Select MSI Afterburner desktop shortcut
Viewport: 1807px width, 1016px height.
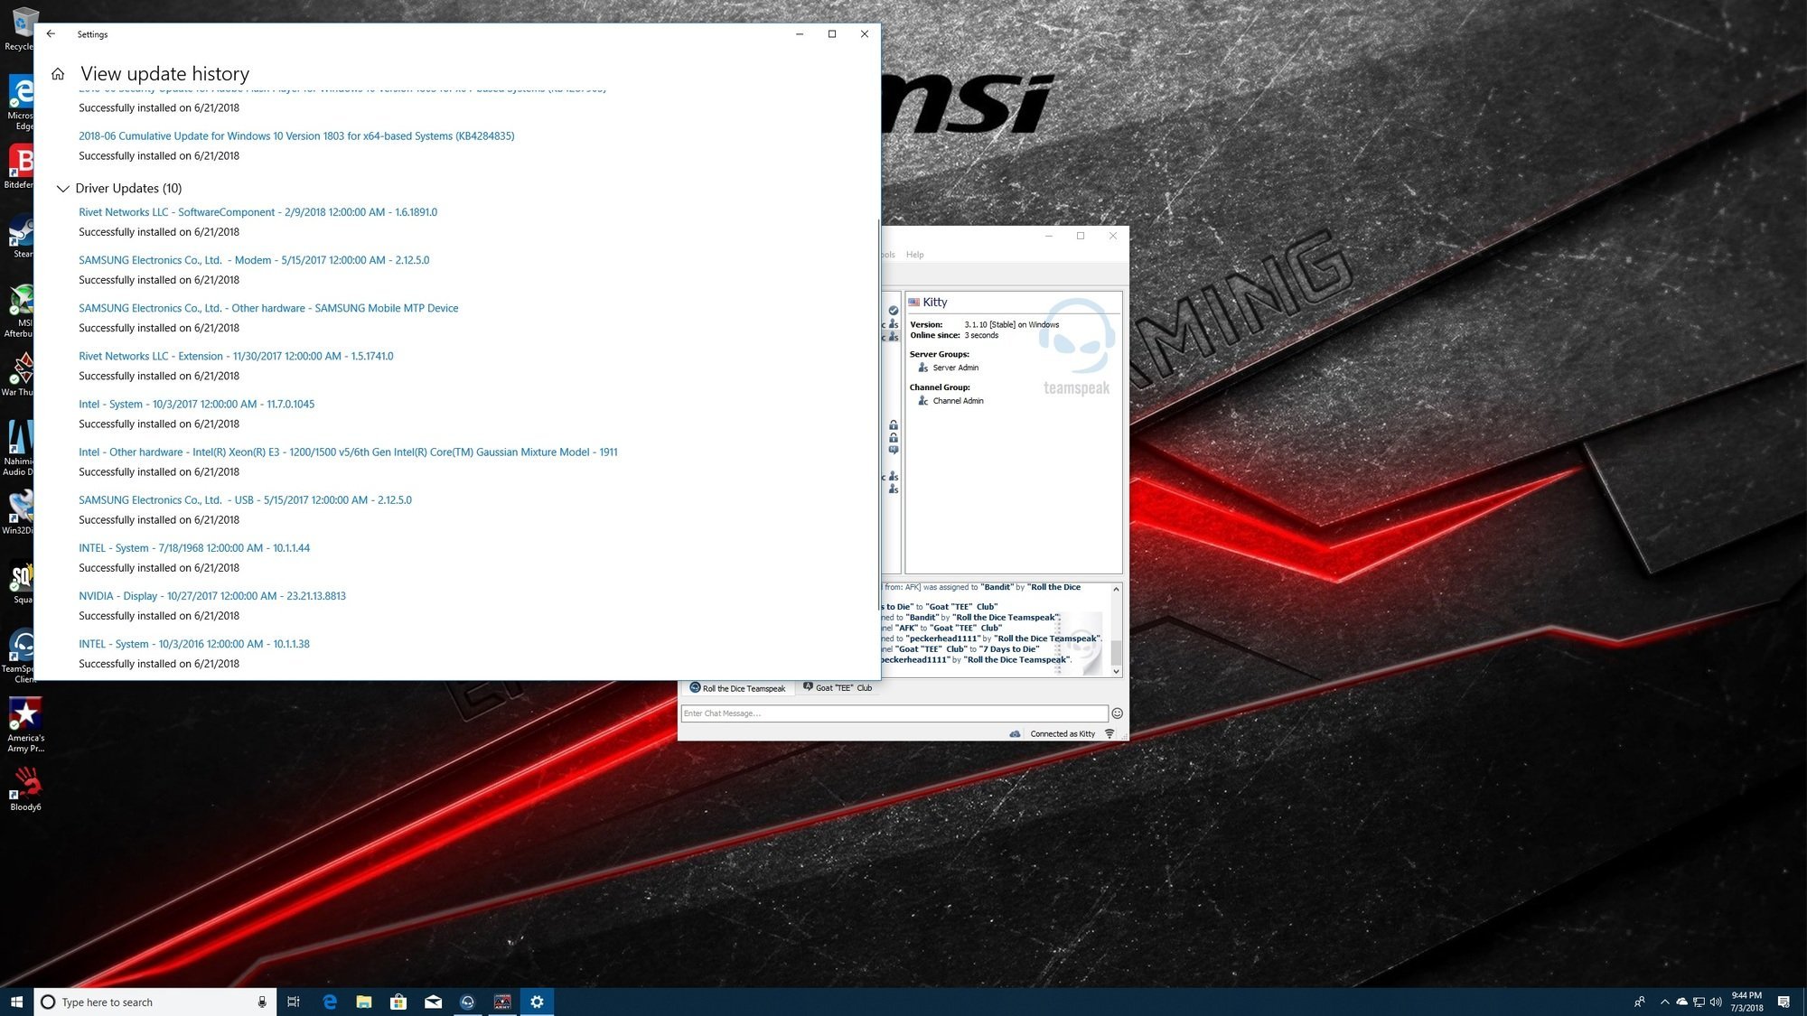18,312
